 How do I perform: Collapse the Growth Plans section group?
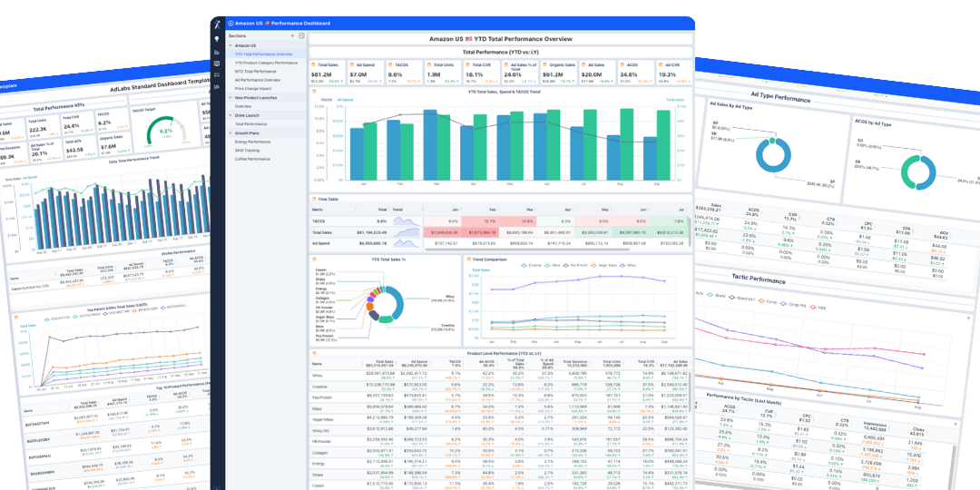230,133
